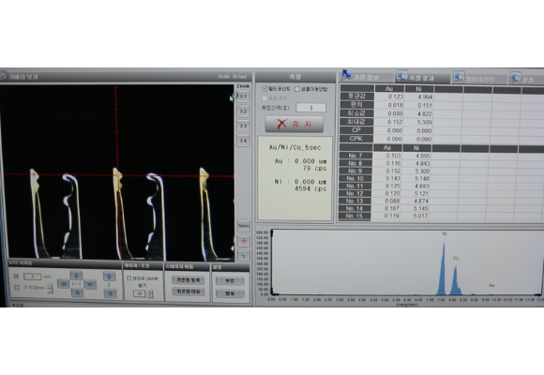This screenshot has width=544, height=375.
Task: Click the upper stage movement button
Action: pyautogui.click(x=188, y=280)
